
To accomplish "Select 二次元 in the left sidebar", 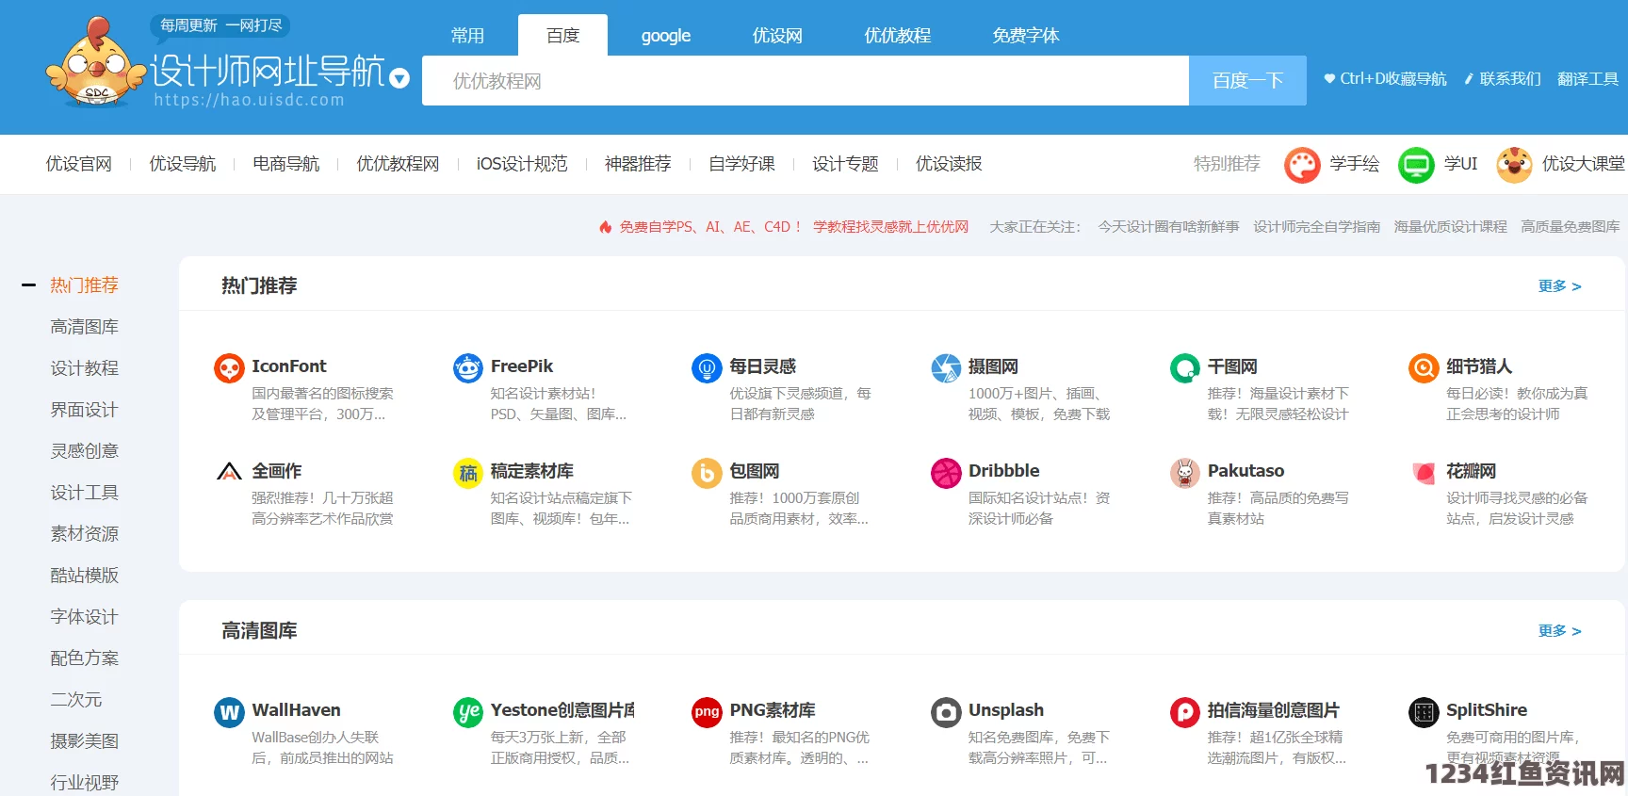I will pyautogui.click(x=76, y=700).
